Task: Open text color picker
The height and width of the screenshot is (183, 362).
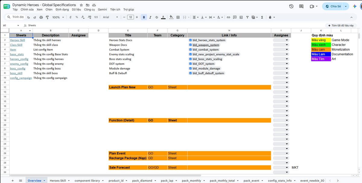Action: (163, 17)
